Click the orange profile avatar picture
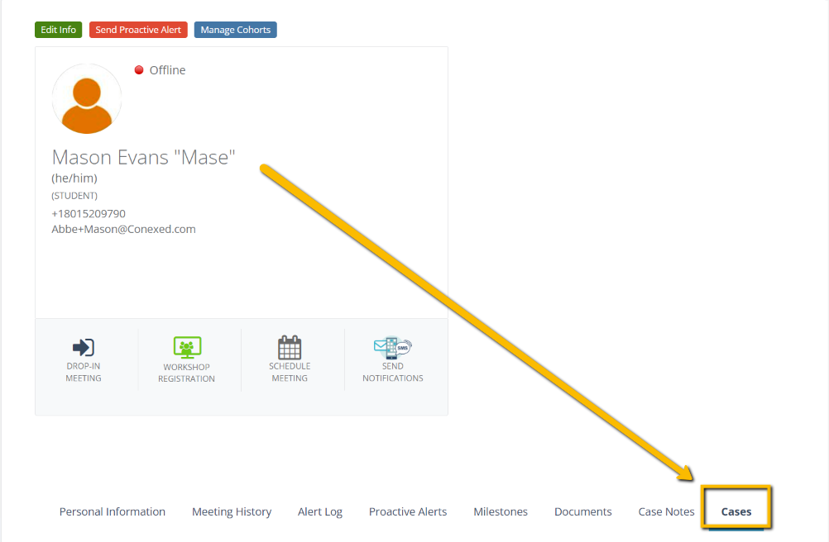 pos(87,99)
